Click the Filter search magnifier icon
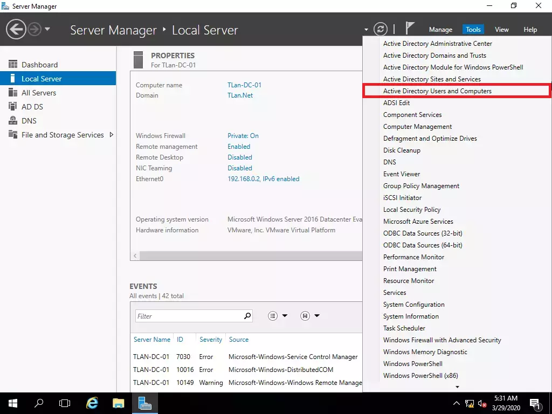 [x=247, y=316]
